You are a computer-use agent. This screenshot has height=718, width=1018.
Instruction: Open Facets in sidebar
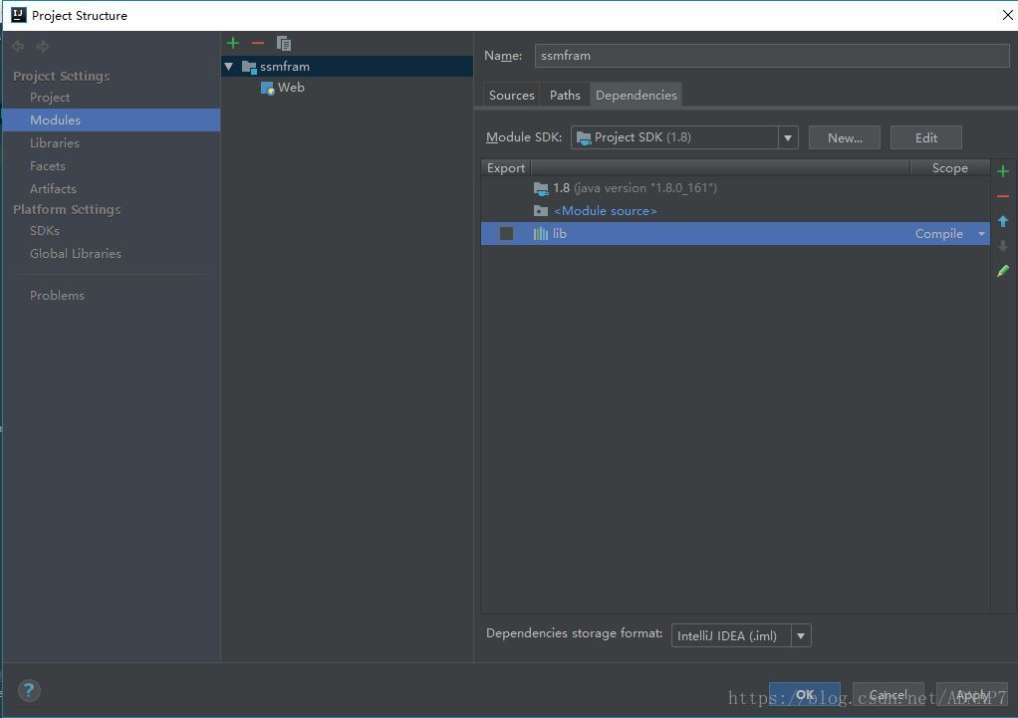point(48,166)
